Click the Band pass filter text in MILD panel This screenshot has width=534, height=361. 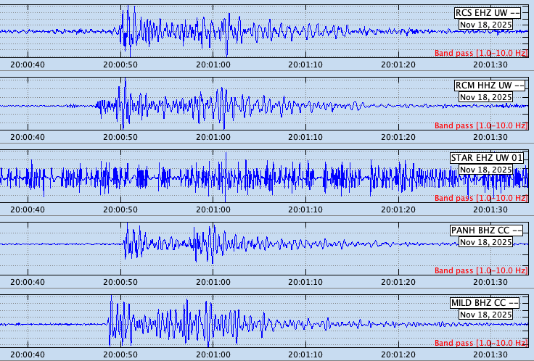click(x=481, y=343)
